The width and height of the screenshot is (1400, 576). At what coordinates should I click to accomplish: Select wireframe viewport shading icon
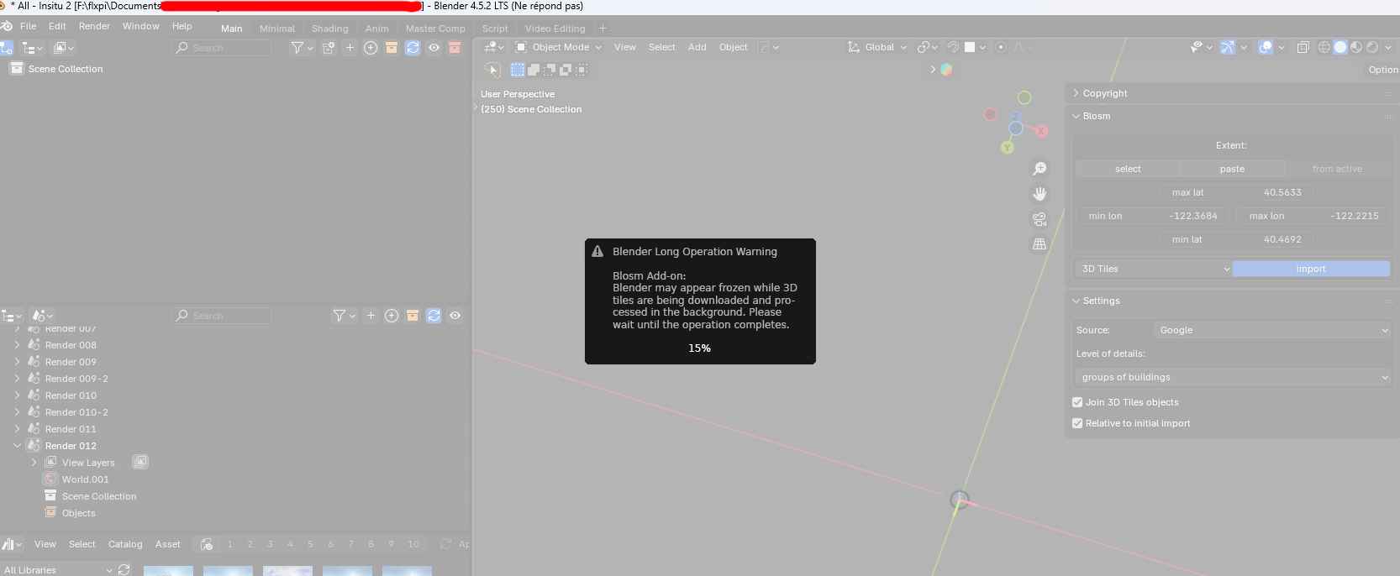click(1324, 47)
